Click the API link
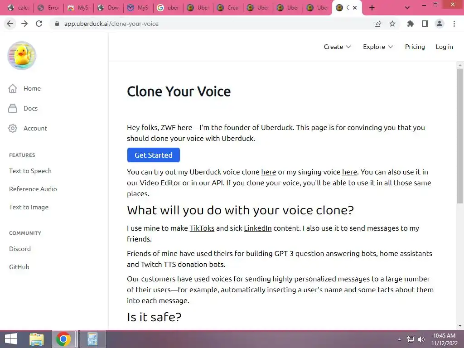 (217, 183)
